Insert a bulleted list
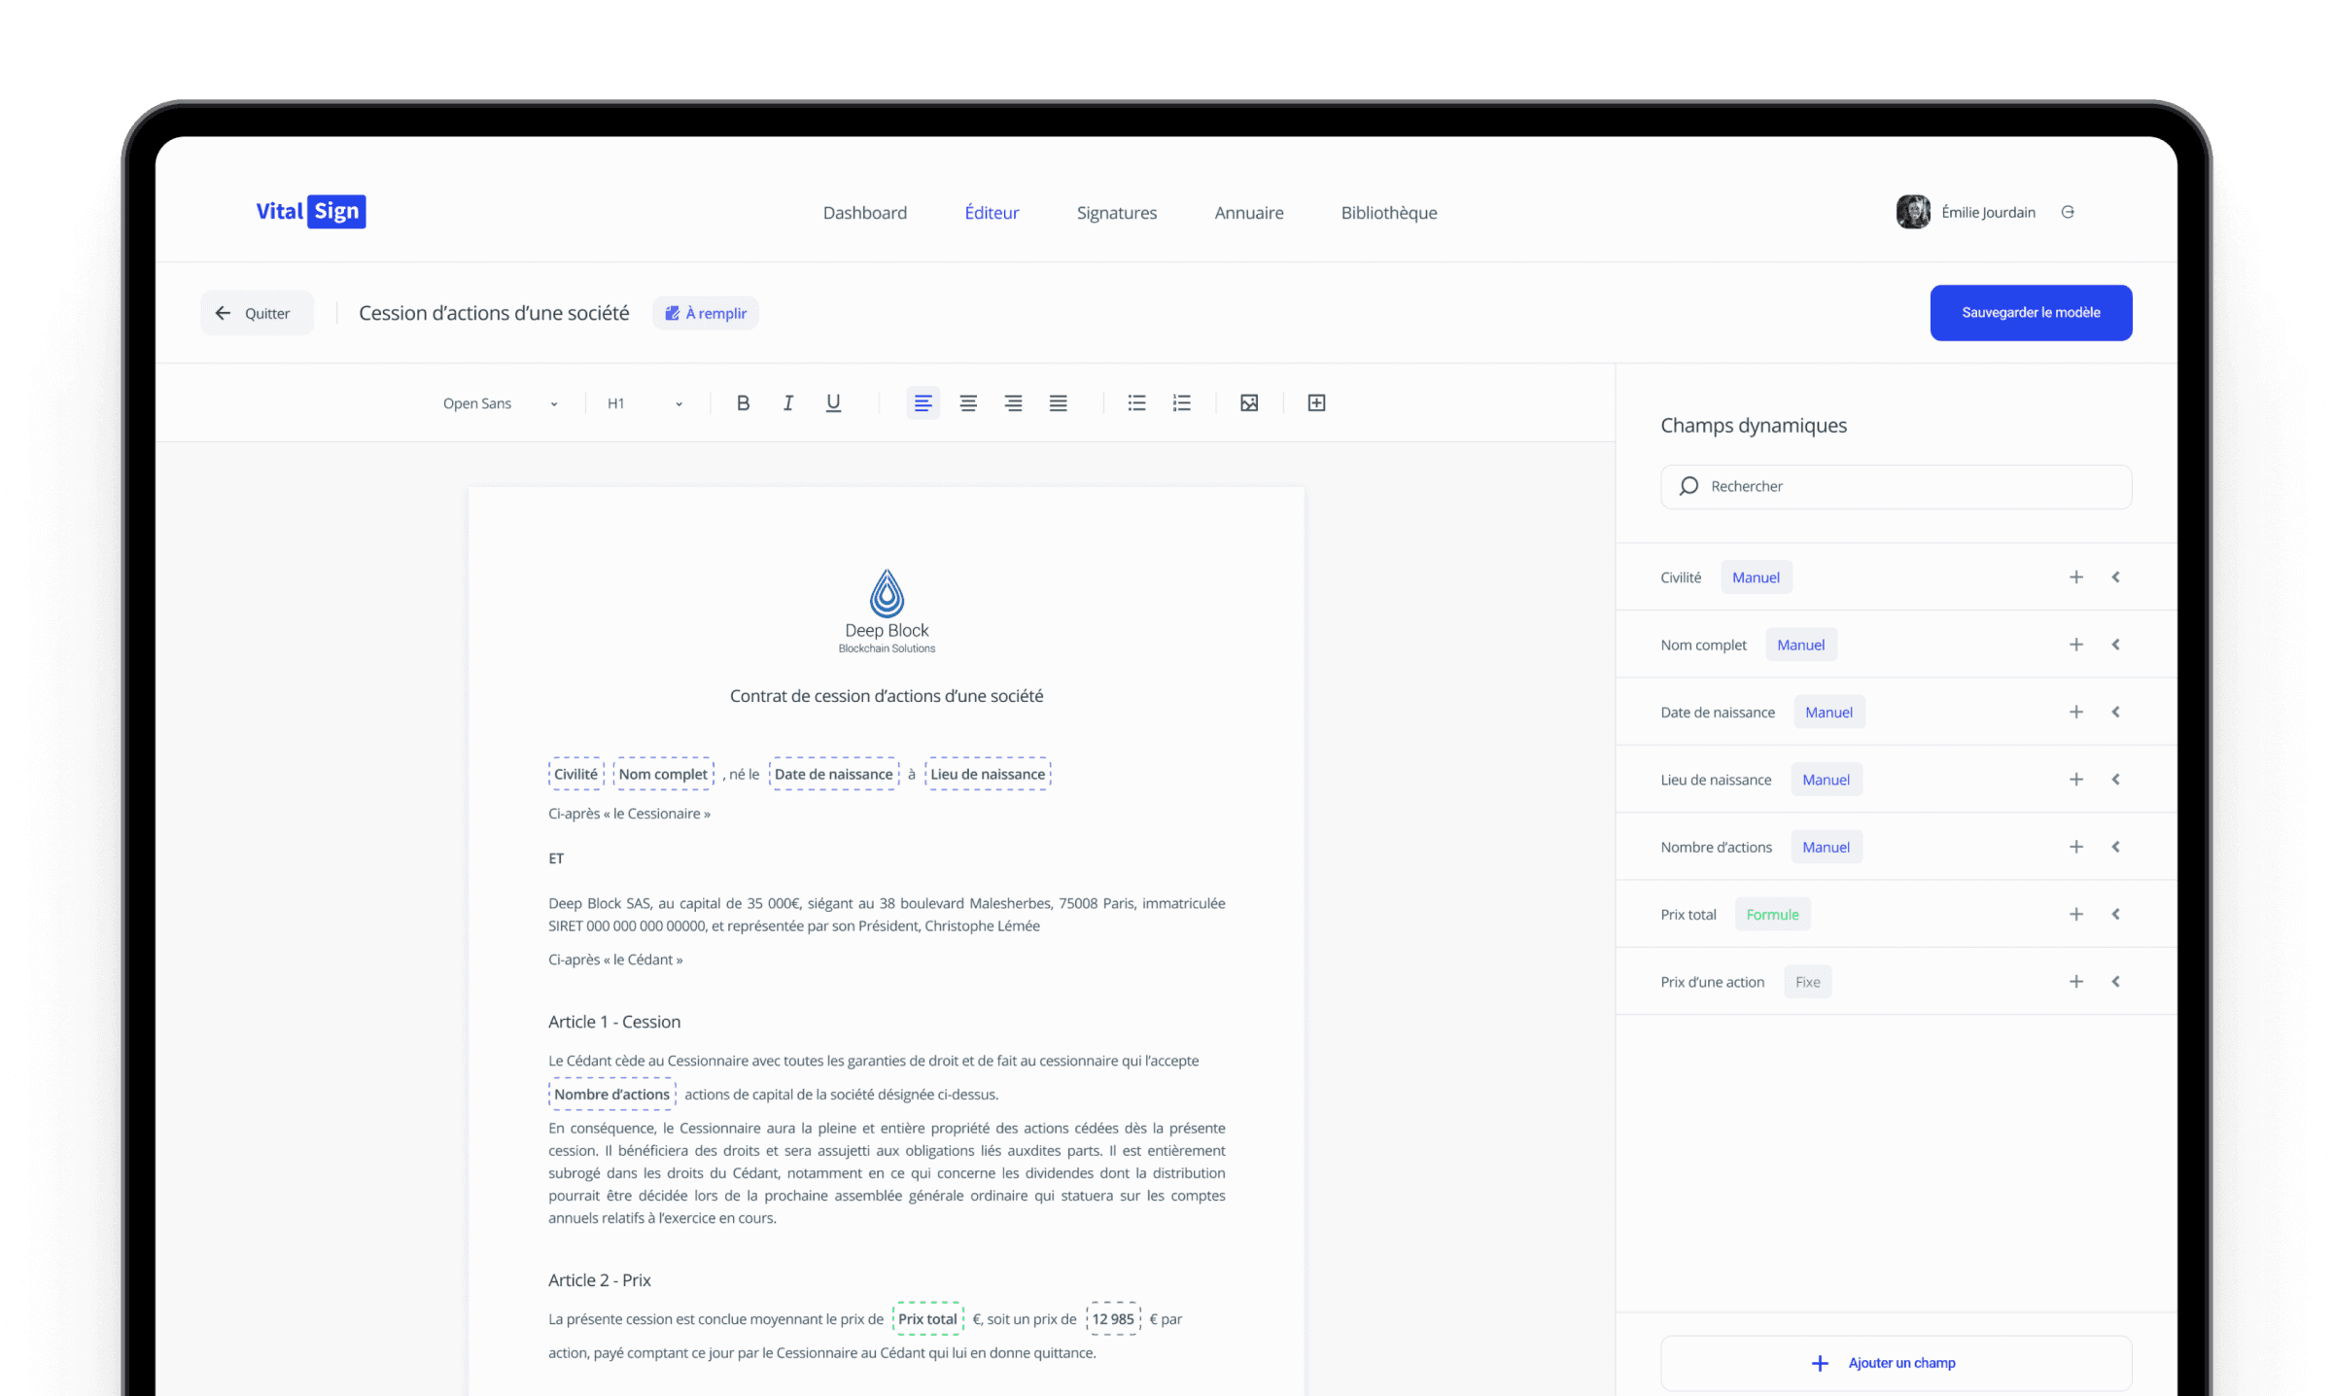The width and height of the screenshot is (2333, 1396). [1136, 402]
